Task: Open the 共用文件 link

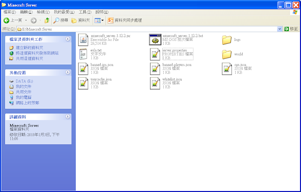Action: click(24, 92)
